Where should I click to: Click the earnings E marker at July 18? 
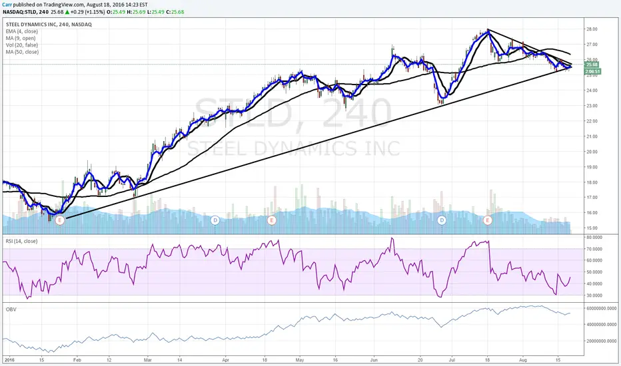488,220
